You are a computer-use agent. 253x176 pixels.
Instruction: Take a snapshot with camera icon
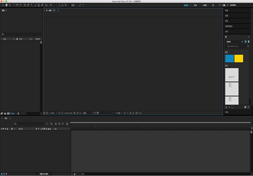coord(74,113)
